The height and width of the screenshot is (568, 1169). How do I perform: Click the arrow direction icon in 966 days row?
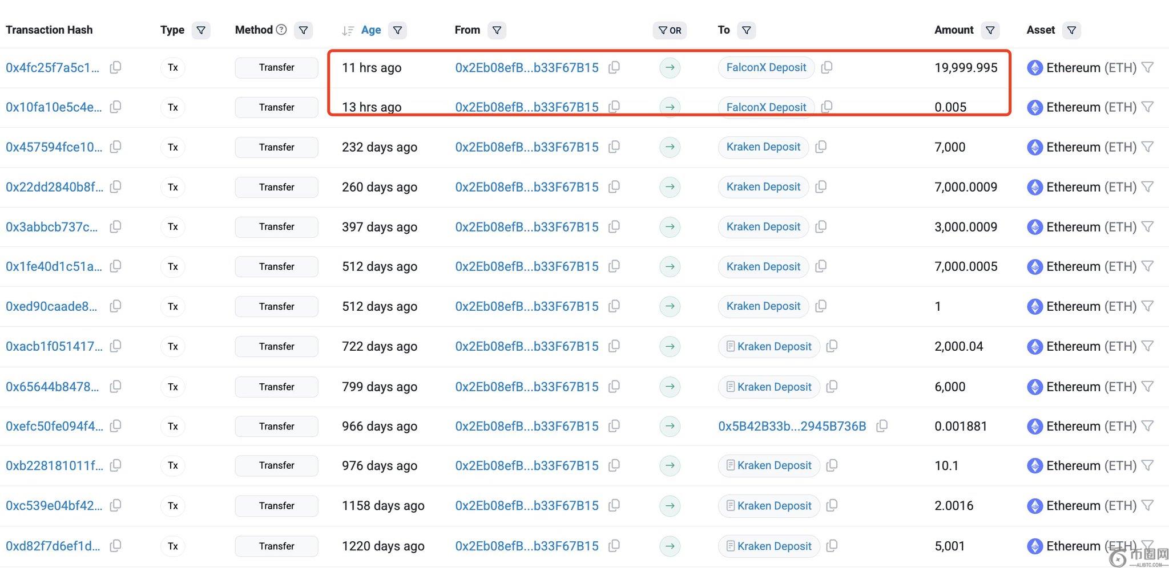[670, 426]
